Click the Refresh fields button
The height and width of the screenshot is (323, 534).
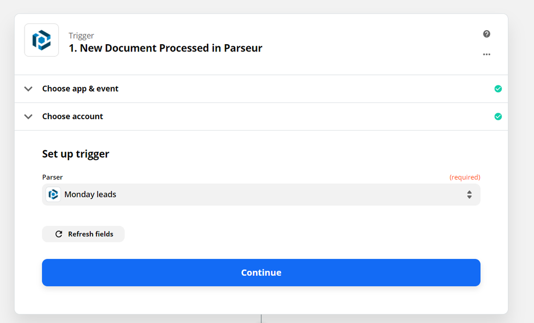click(83, 234)
